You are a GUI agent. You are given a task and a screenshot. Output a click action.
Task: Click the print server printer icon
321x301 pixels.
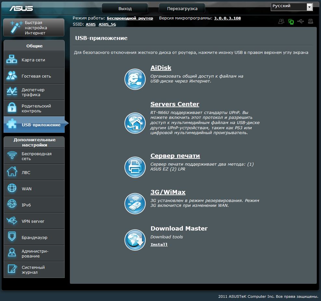(x=135, y=167)
